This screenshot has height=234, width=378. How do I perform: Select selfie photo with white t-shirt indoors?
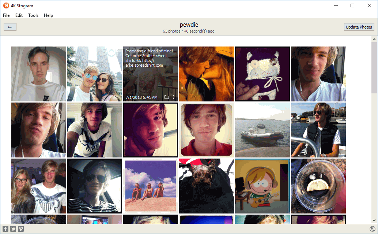pos(39,74)
